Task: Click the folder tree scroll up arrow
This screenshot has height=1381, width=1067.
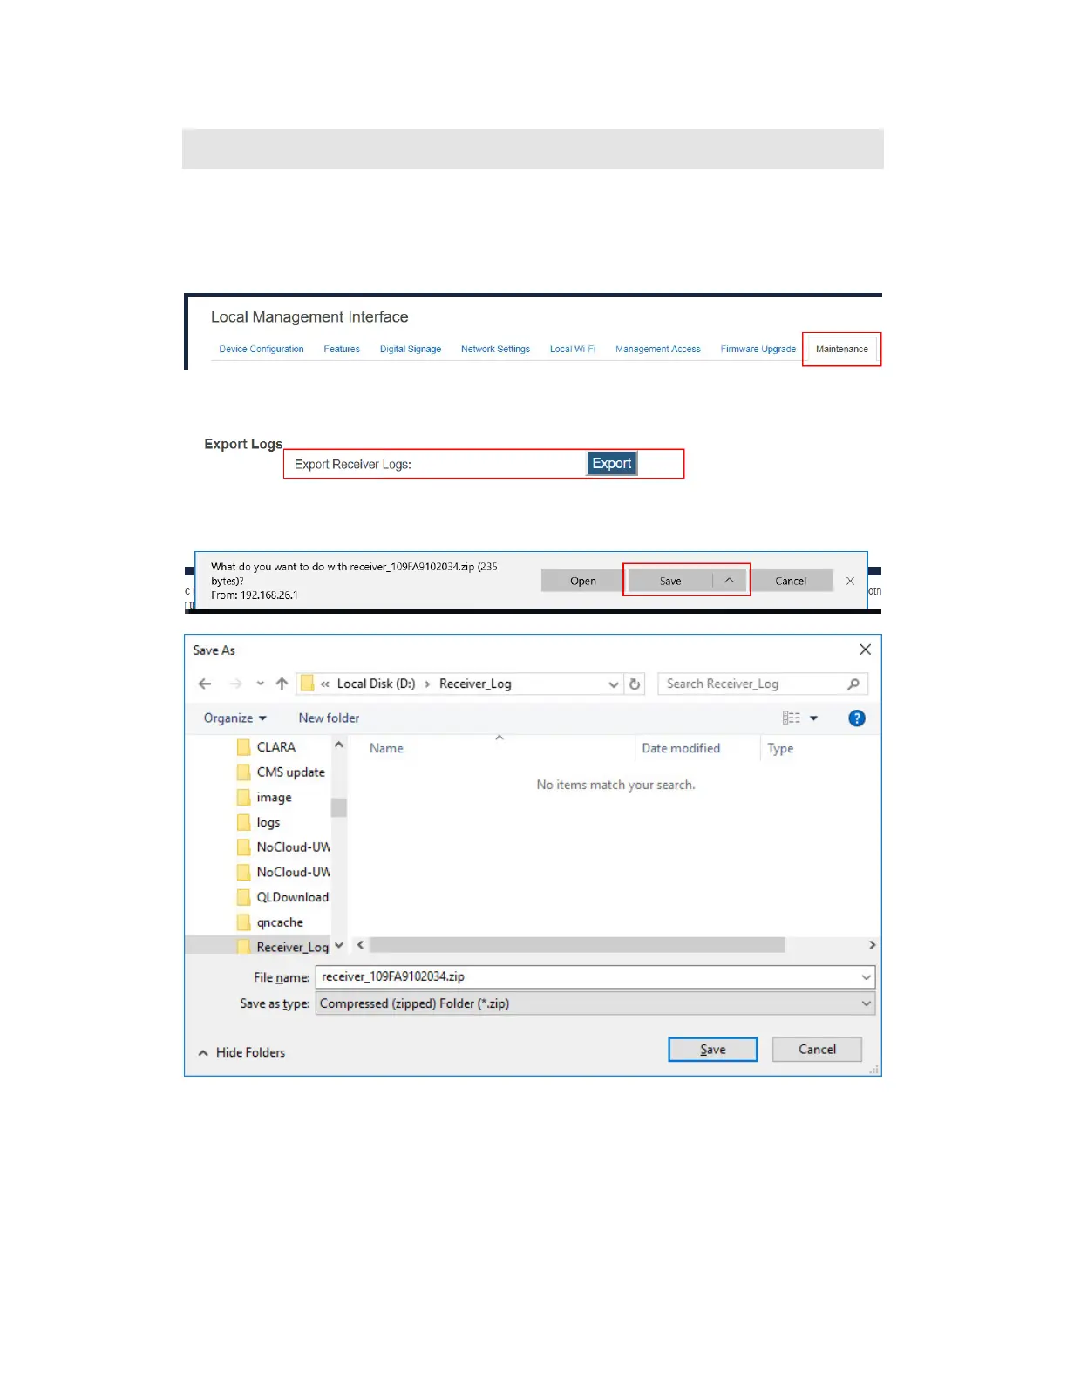Action: coord(339,746)
